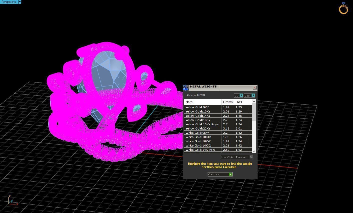Close the Metal Weights panel
The height and width of the screenshot is (213, 353).
255,87
